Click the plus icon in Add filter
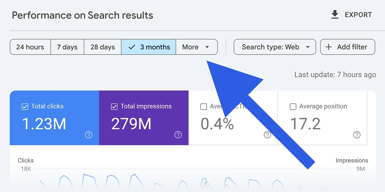 click(329, 47)
